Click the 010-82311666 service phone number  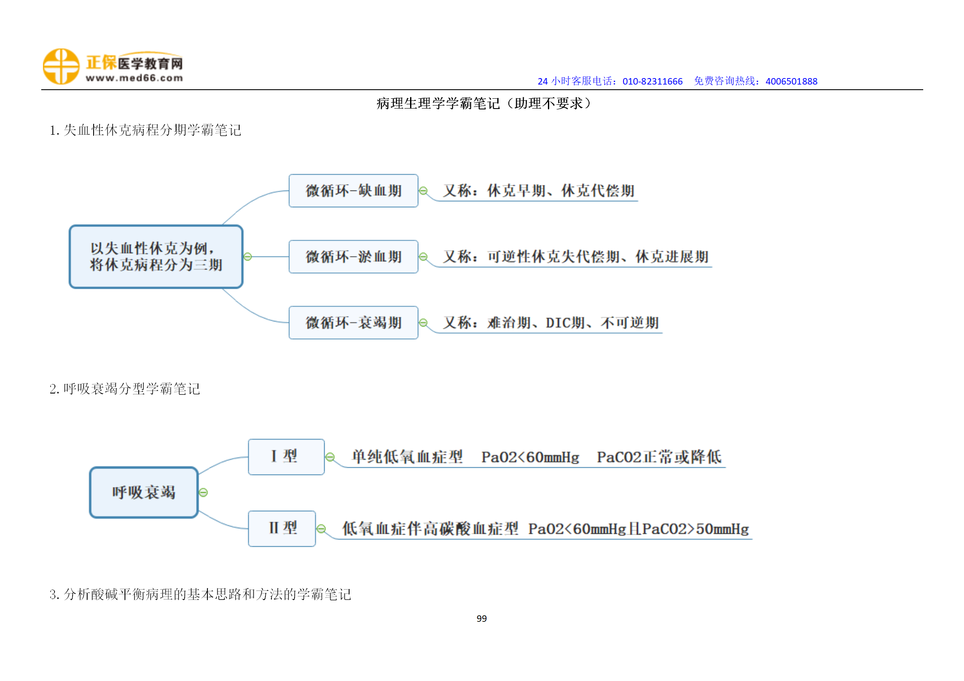tap(652, 81)
